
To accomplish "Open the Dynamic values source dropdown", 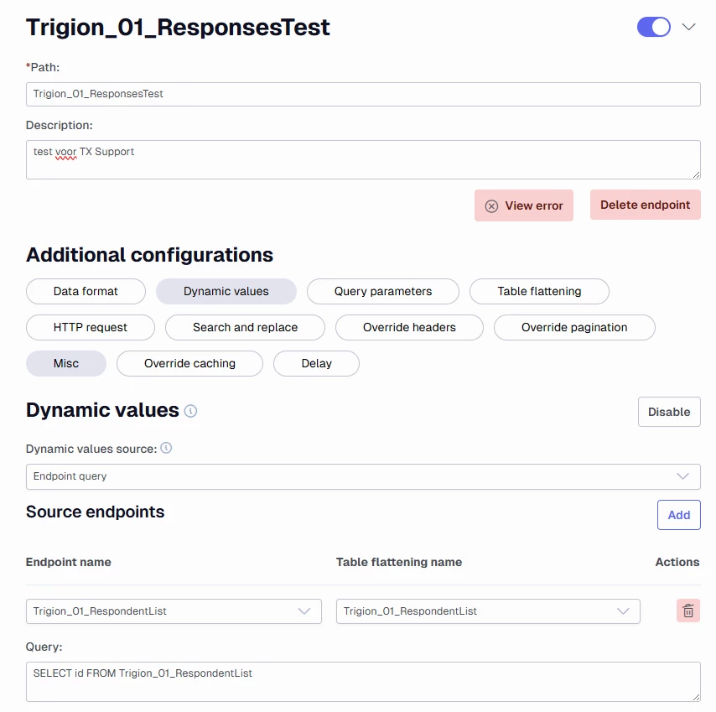I will coord(363,476).
